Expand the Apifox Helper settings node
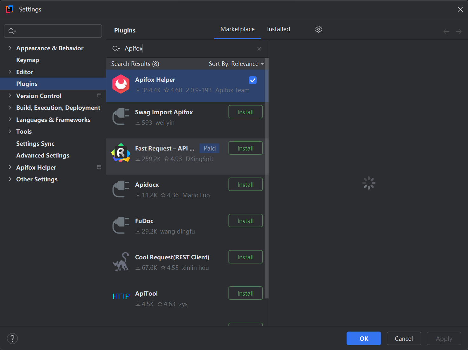Screen dimensions: 468x350 [10, 167]
